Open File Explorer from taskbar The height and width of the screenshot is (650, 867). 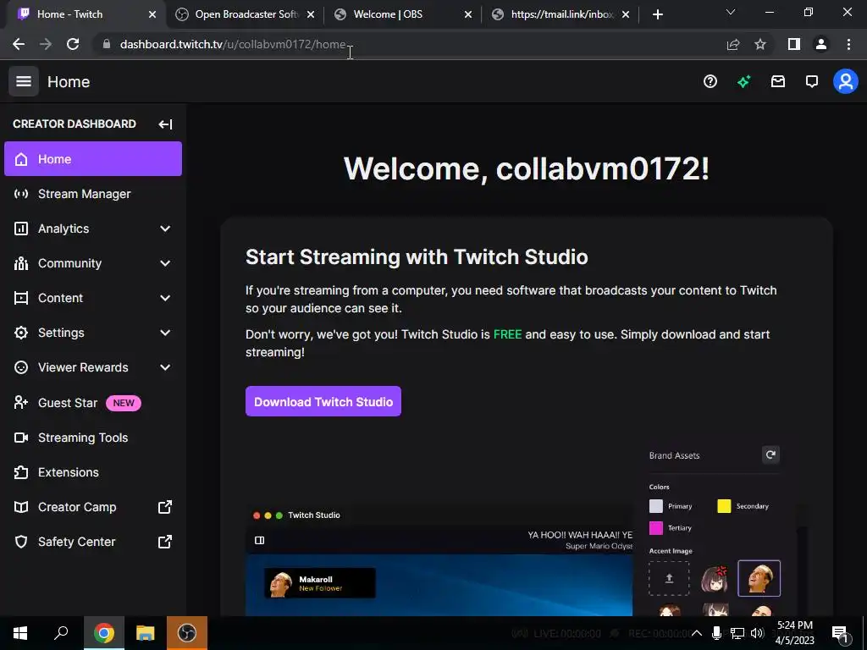pyautogui.click(x=145, y=633)
